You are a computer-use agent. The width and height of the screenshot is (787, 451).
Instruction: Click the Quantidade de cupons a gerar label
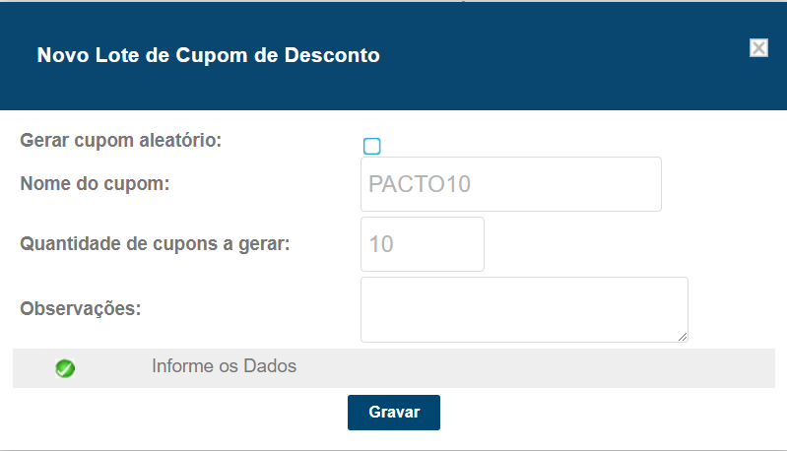(155, 244)
